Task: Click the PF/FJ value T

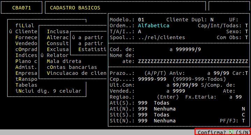Action: coord(243,121)
